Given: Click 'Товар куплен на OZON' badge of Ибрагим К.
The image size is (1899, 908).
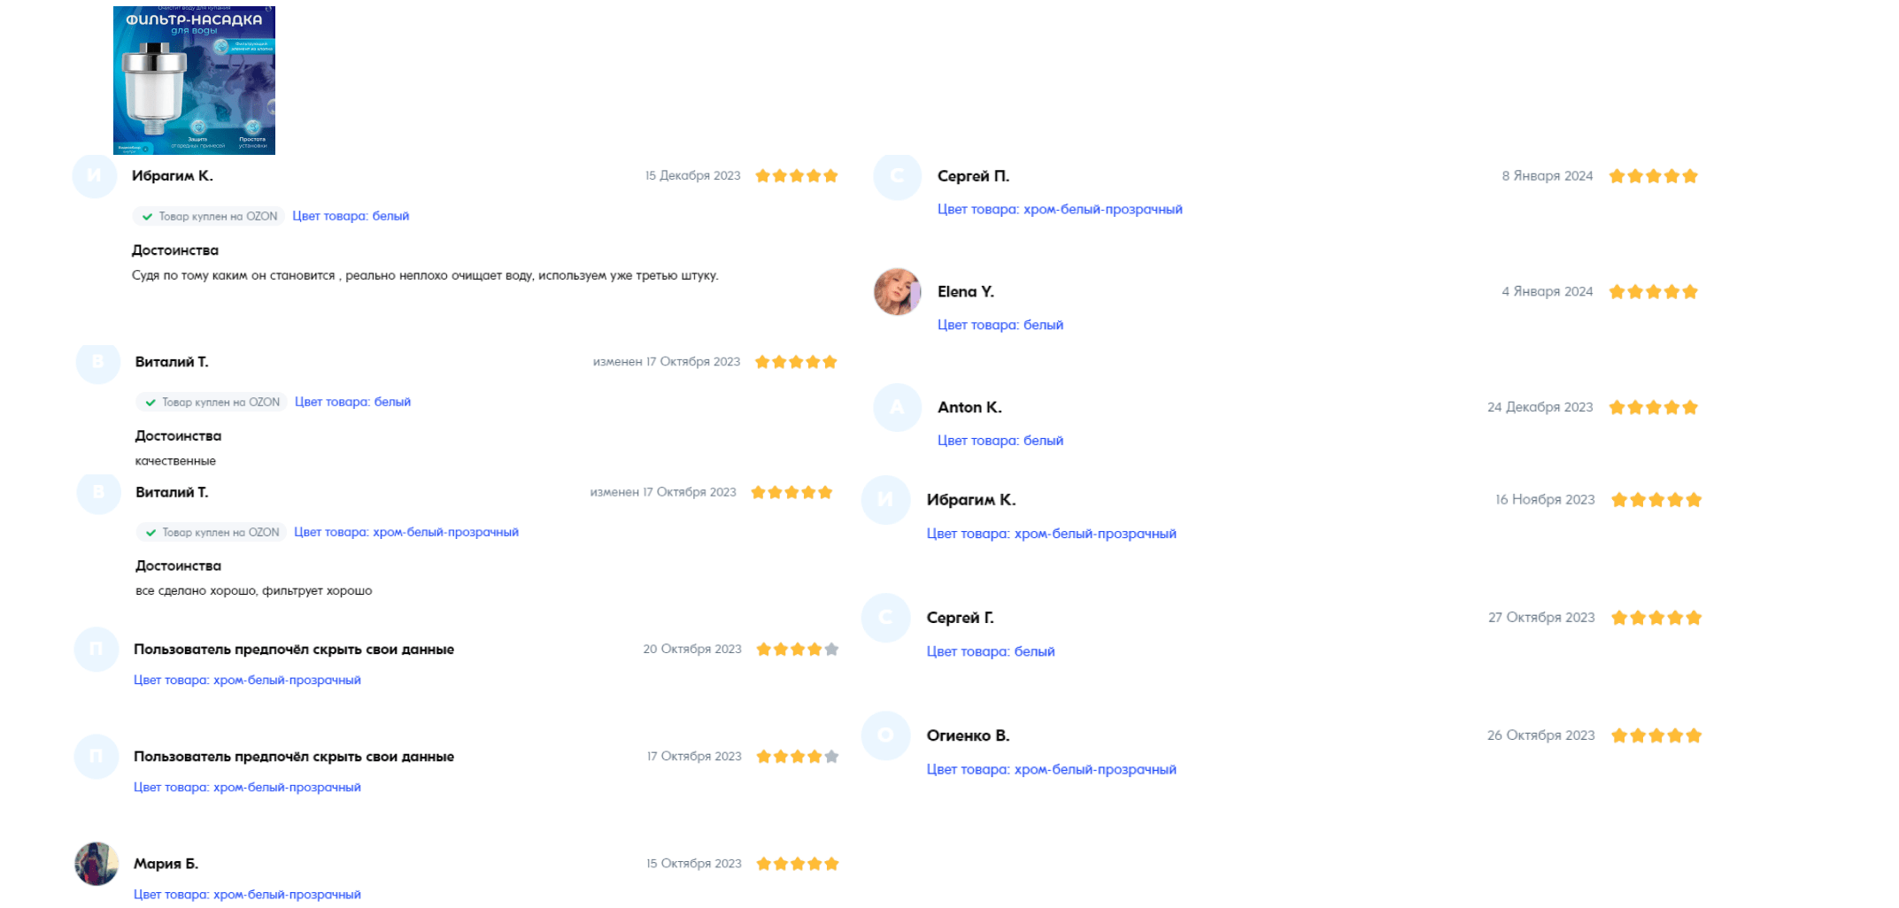Looking at the screenshot, I should point(209,216).
